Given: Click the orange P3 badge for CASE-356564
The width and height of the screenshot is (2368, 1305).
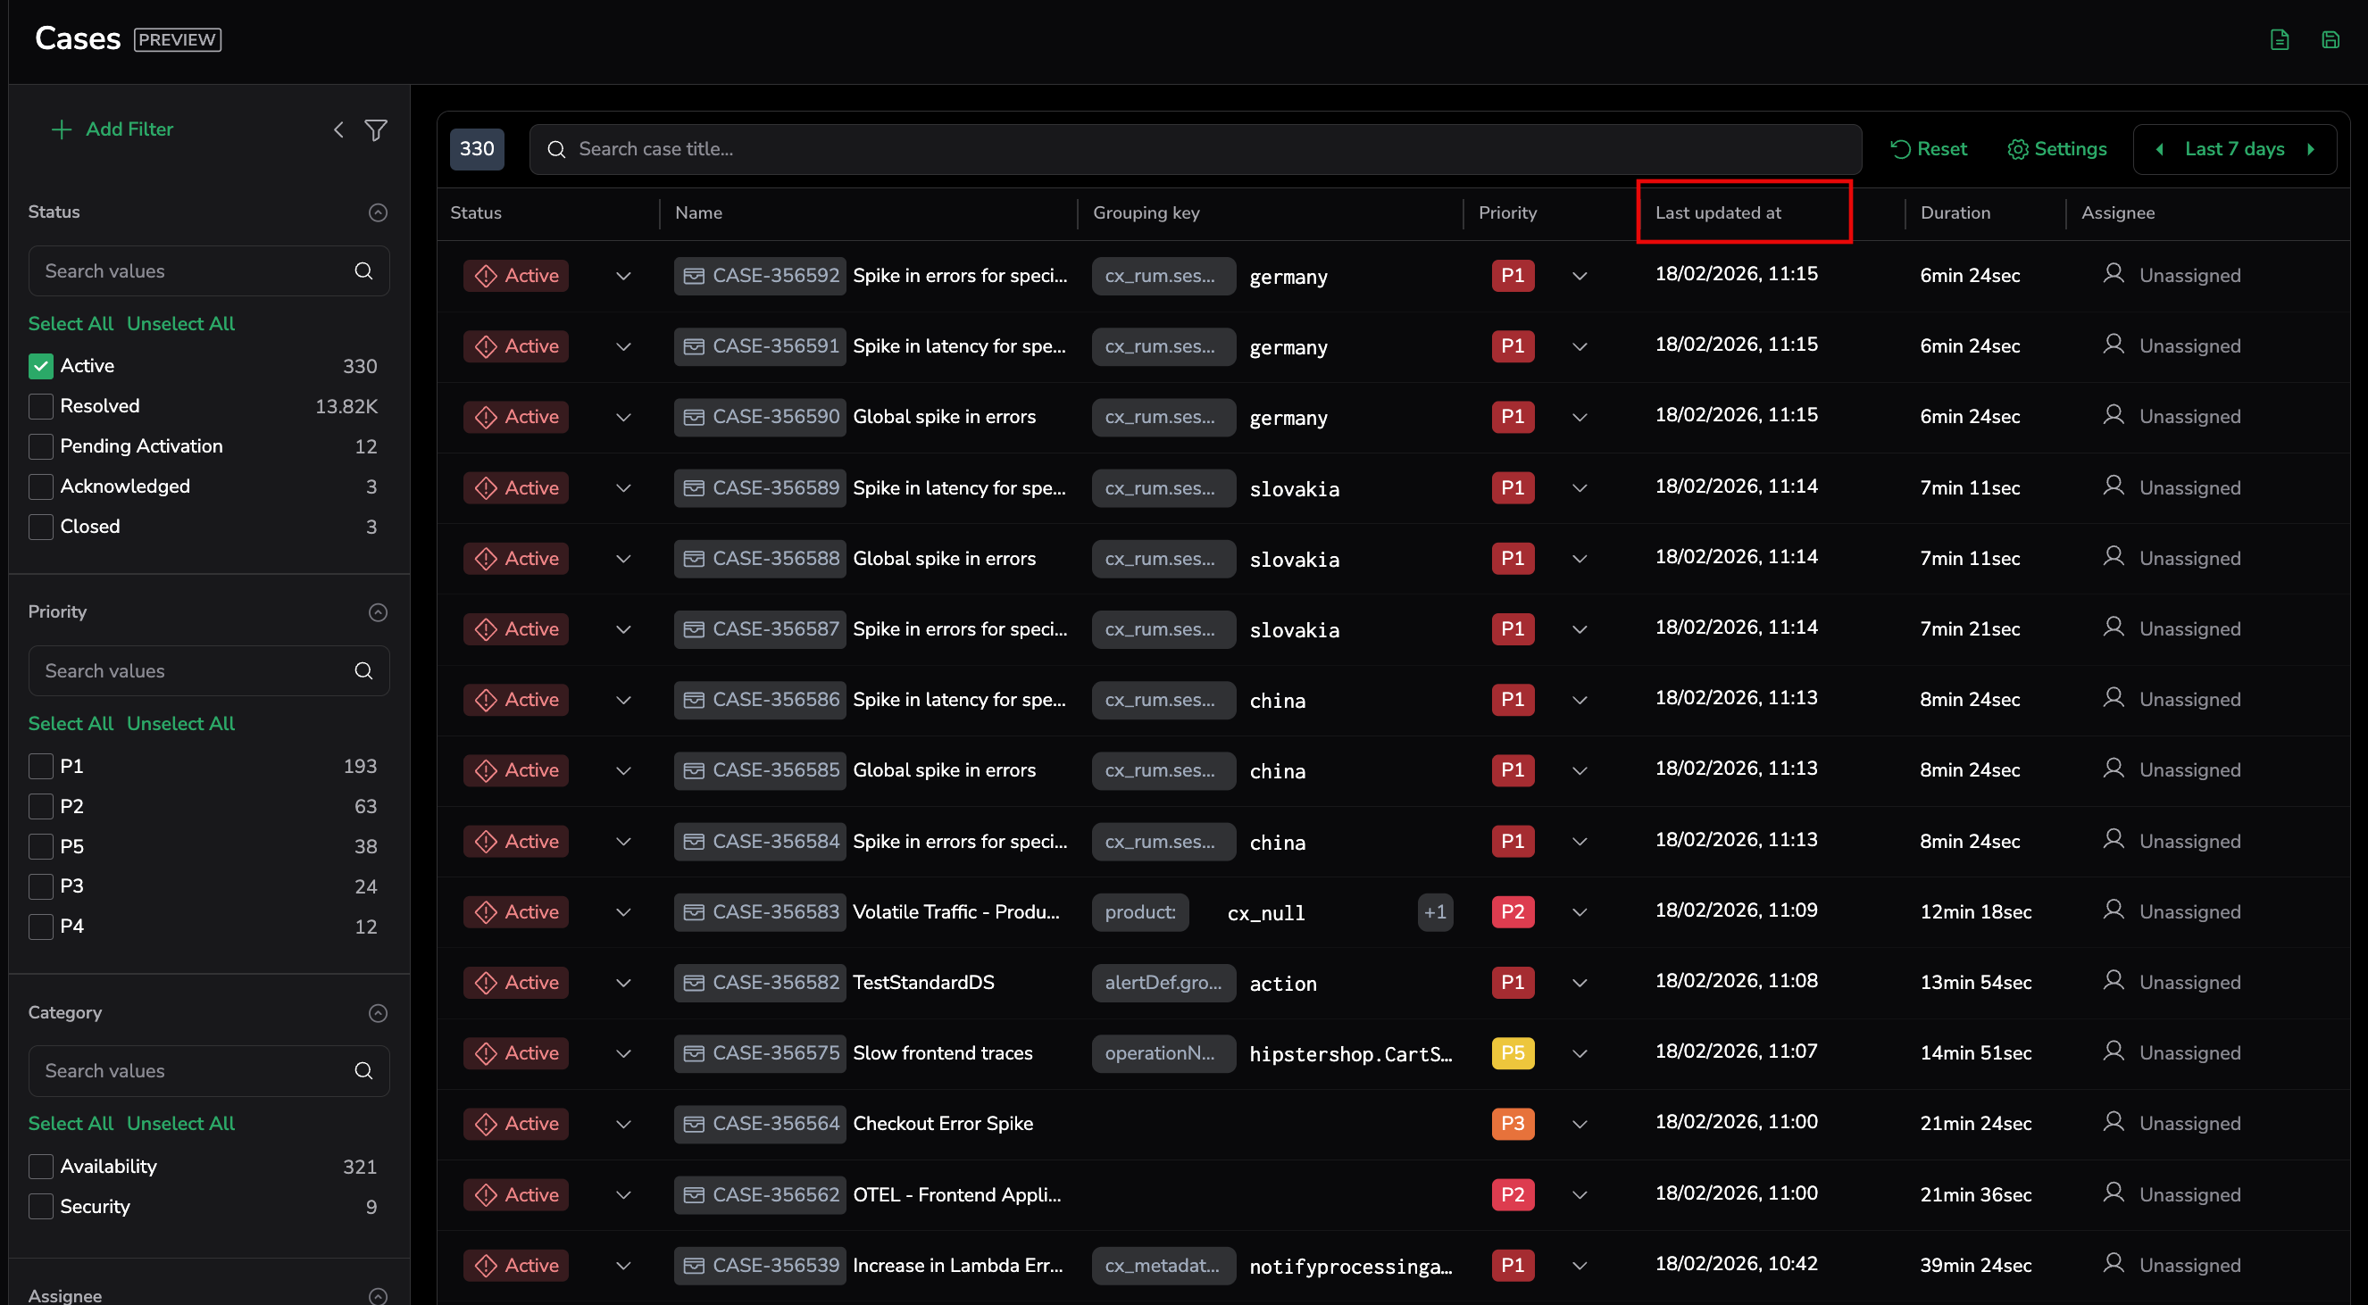Looking at the screenshot, I should tap(1513, 1123).
